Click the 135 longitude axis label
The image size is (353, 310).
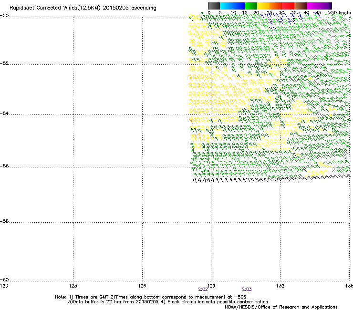349,286
